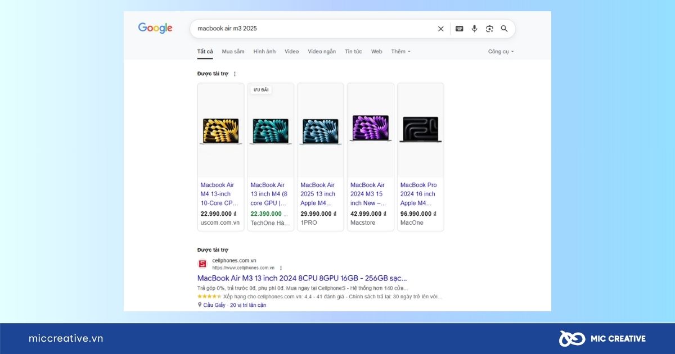Click the price 96.990.000 đ

pyautogui.click(x=418, y=214)
